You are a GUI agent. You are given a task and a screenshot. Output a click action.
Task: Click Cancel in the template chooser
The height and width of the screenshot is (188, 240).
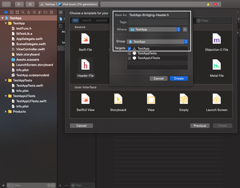[81, 126]
